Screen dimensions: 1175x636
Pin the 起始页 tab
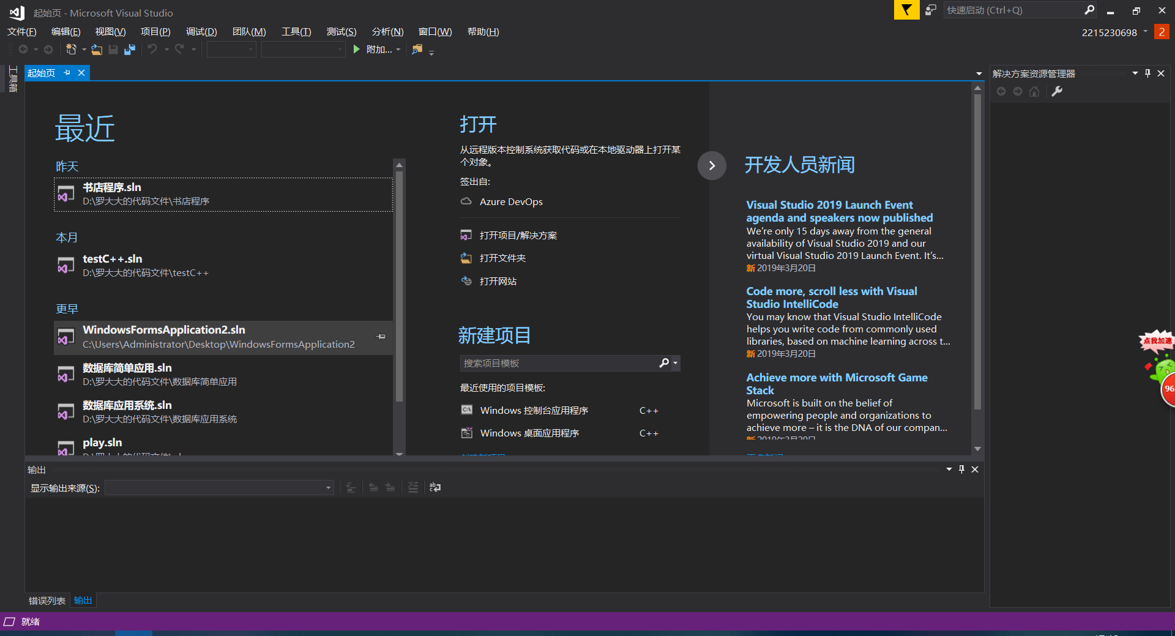[67, 73]
